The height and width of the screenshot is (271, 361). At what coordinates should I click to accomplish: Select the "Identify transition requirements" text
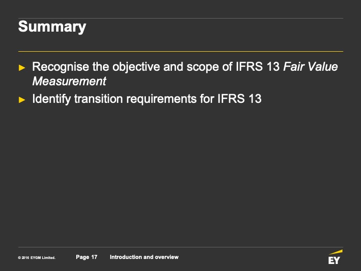(114, 99)
